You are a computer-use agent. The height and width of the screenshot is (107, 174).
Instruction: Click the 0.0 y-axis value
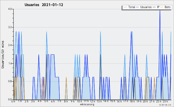pyautogui.click(x=10, y=99)
